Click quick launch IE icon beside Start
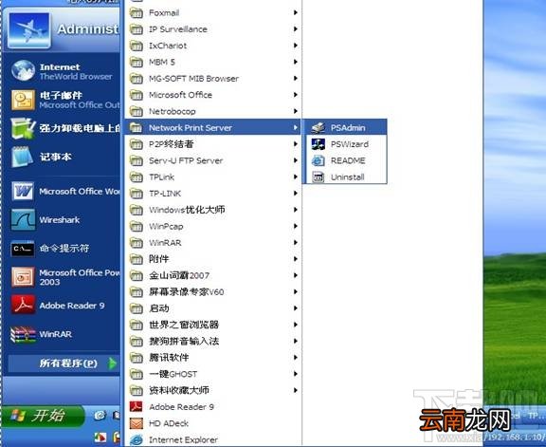 (100, 415)
